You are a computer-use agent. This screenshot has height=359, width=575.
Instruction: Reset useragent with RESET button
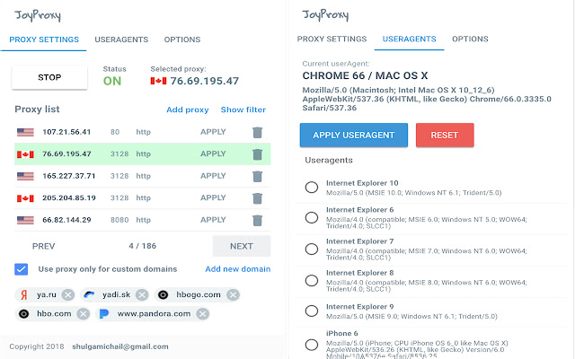click(x=445, y=136)
